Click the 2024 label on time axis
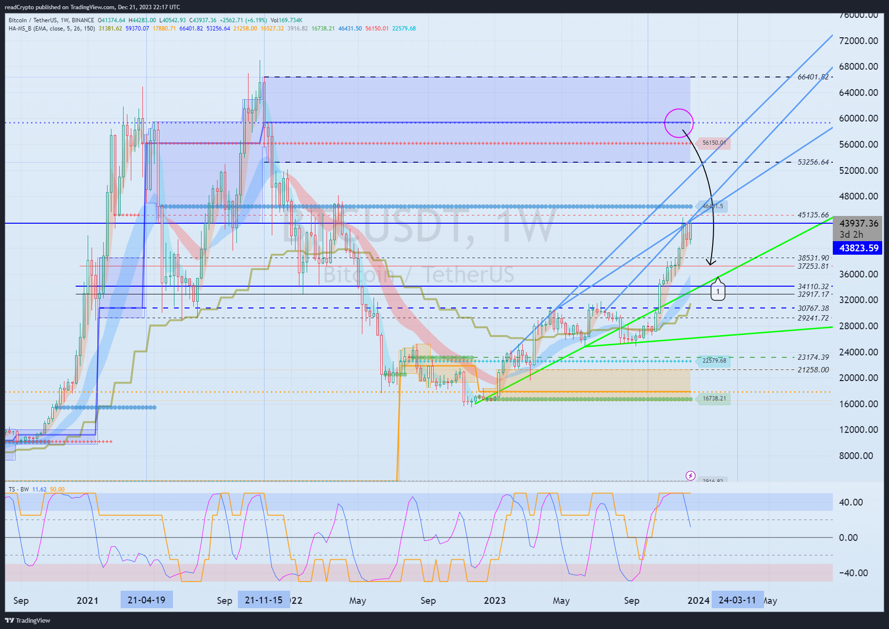 699,601
